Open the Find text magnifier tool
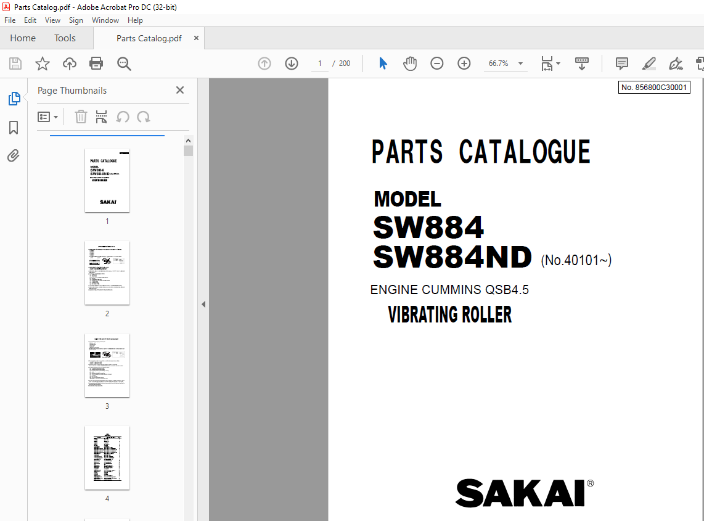This screenshot has height=521, width=704. (124, 64)
